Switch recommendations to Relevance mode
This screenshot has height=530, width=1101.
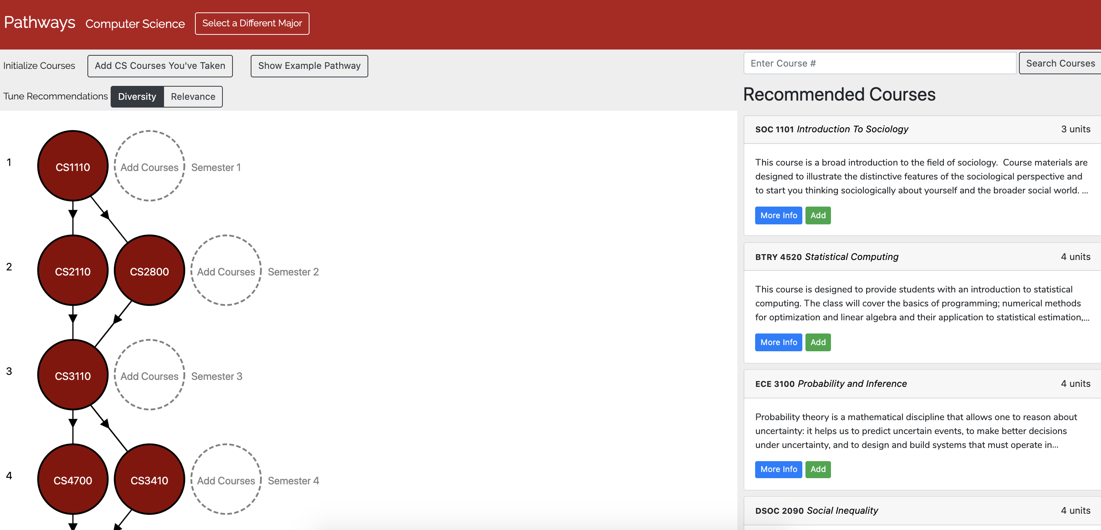click(193, 97)
